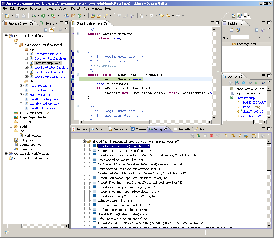This screenshot has height=238, width=274.
Task: Toggle Link with Editor in Package Explorer
Action: point(52,30)
